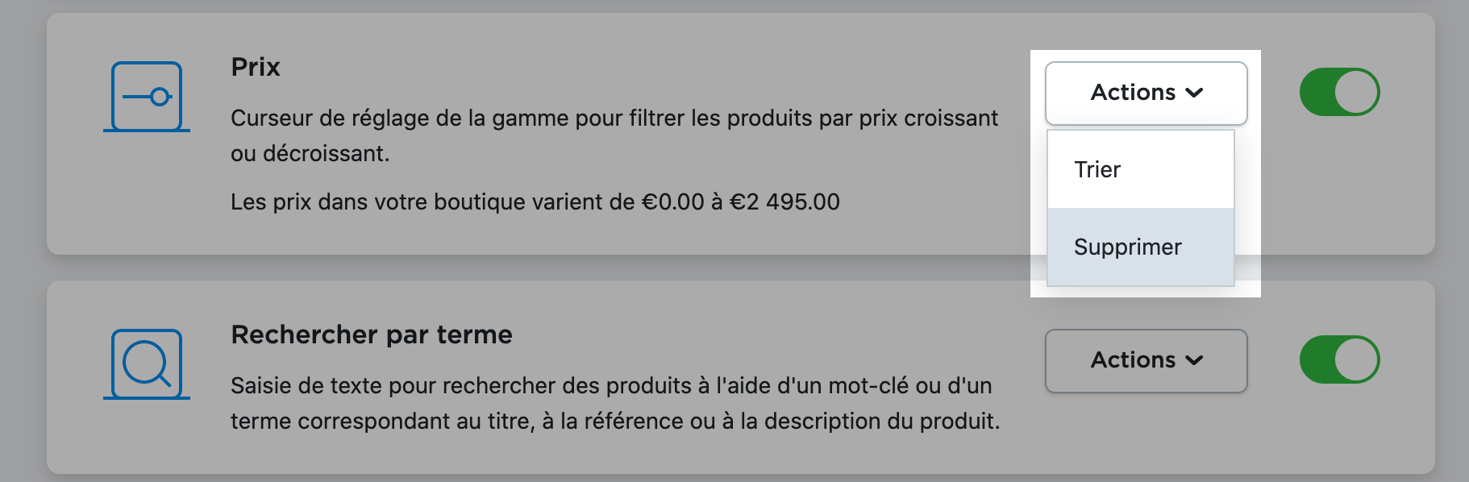The height and width of the screenshot is (482, 1469).
Task: Toggle the green switch next to Prix
Action: [1340, 91]
